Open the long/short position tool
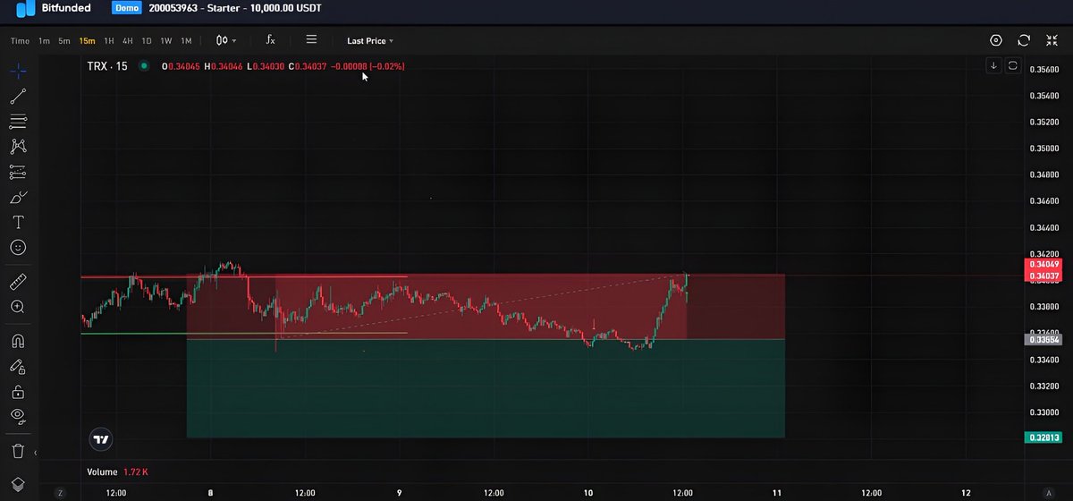This screenshot has width=1073, height=501. [18, 172]
